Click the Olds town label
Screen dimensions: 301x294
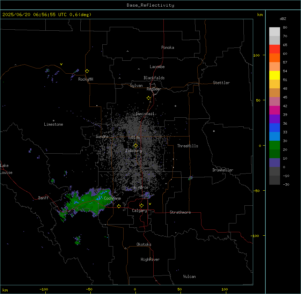pos(135,138)
